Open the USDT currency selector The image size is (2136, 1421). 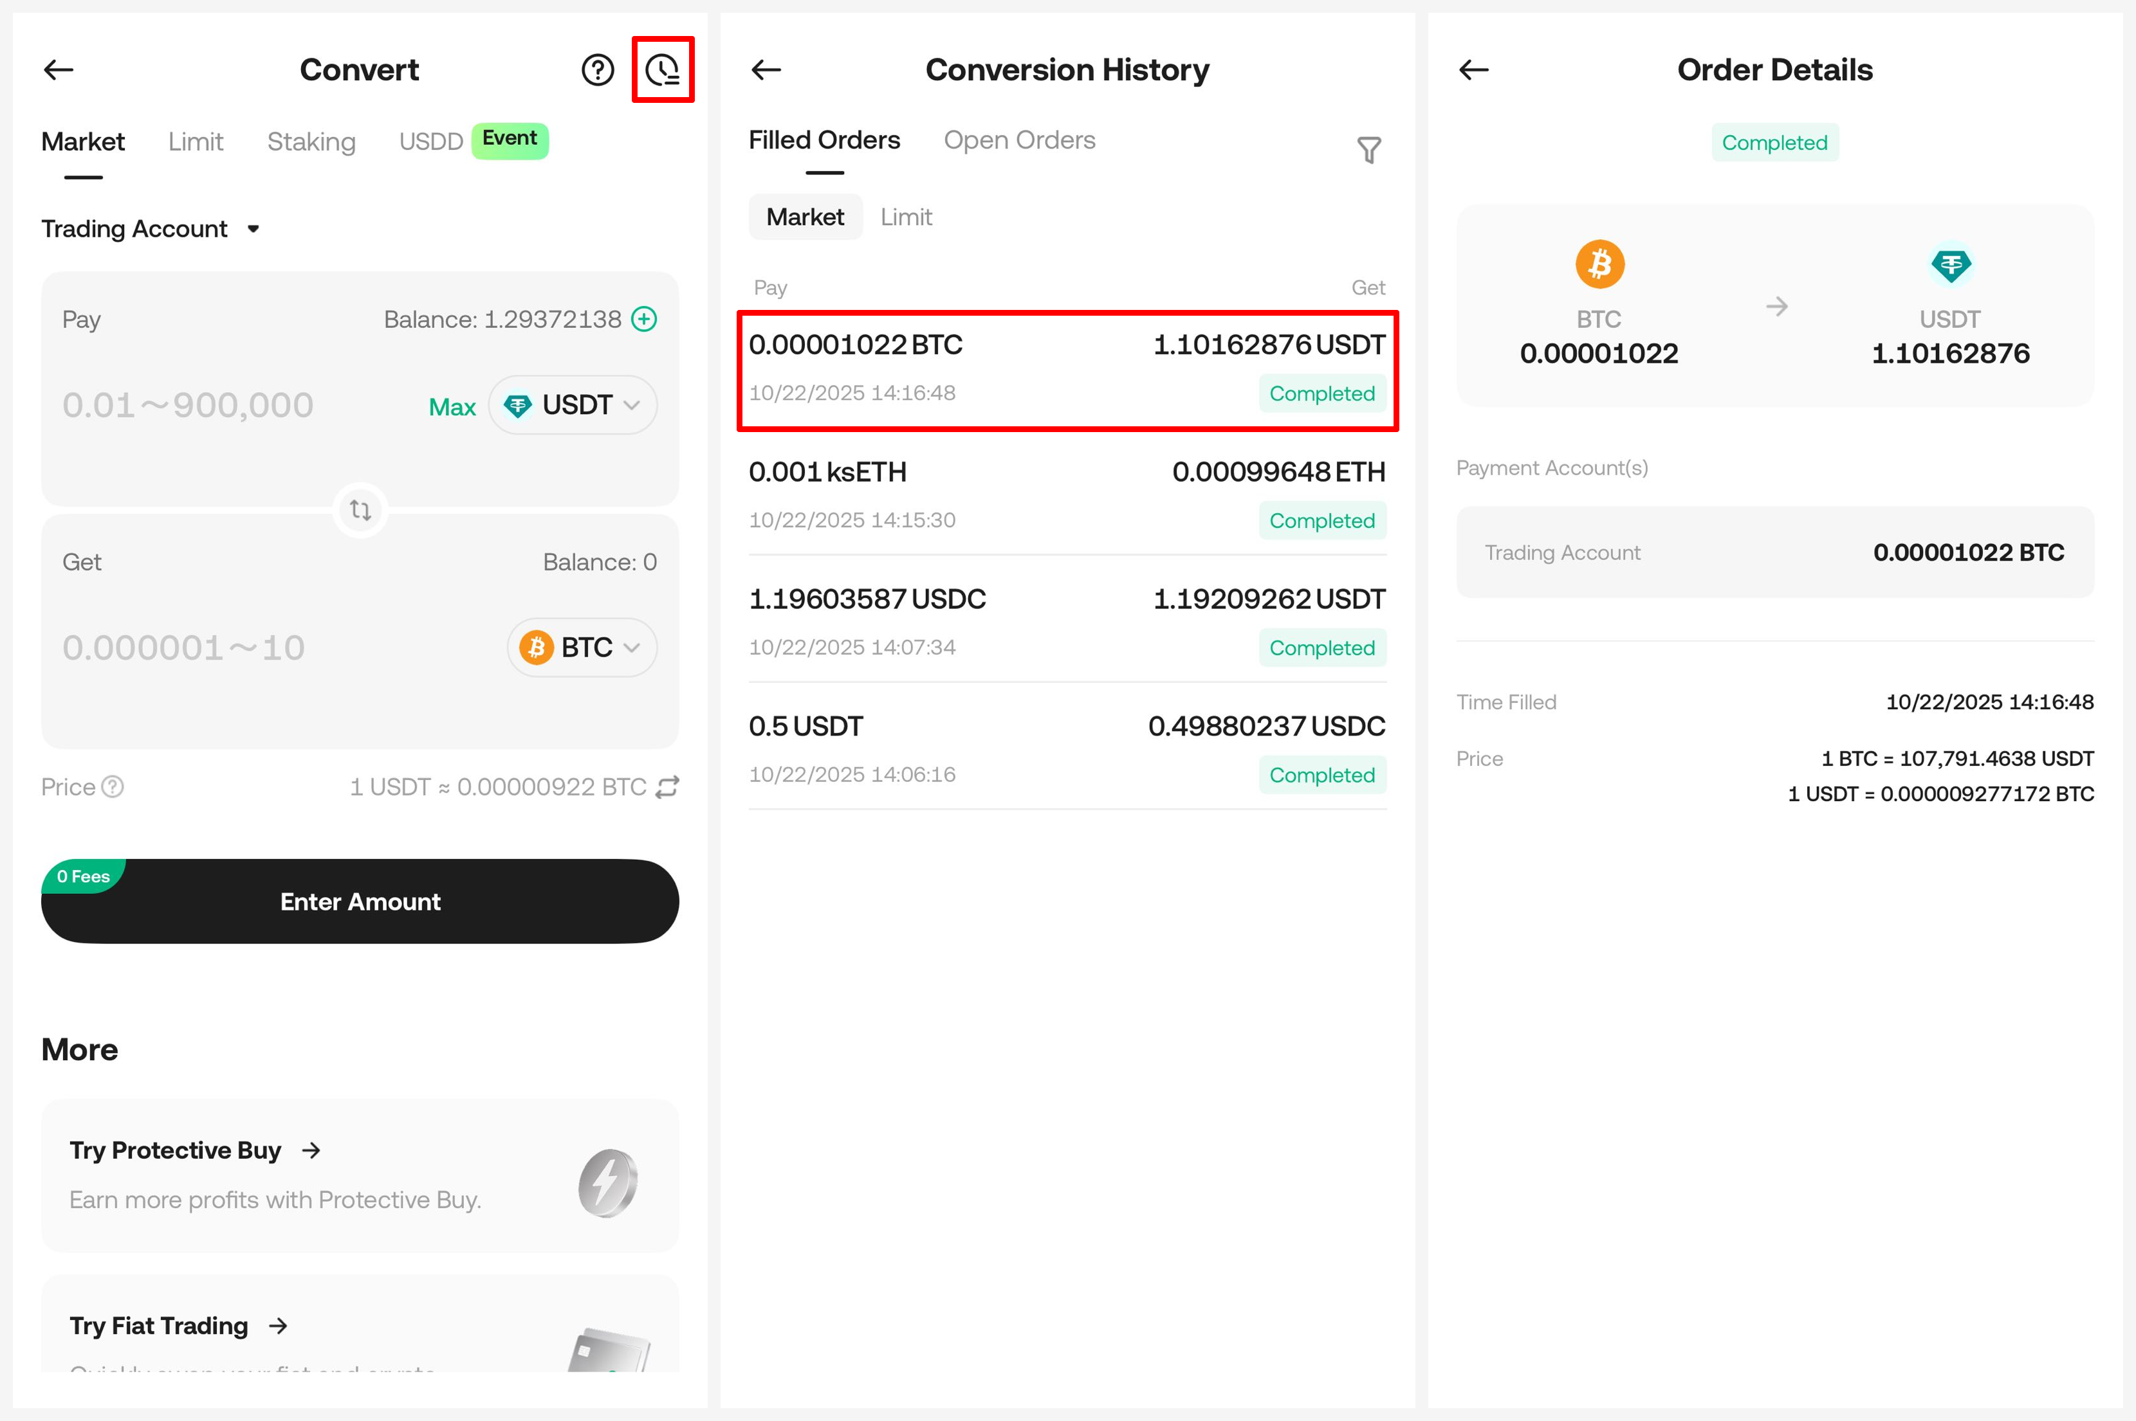[x=573, y=405]
